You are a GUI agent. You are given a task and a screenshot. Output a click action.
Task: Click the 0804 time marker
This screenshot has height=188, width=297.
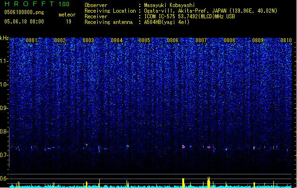click(x=117, y=40)
